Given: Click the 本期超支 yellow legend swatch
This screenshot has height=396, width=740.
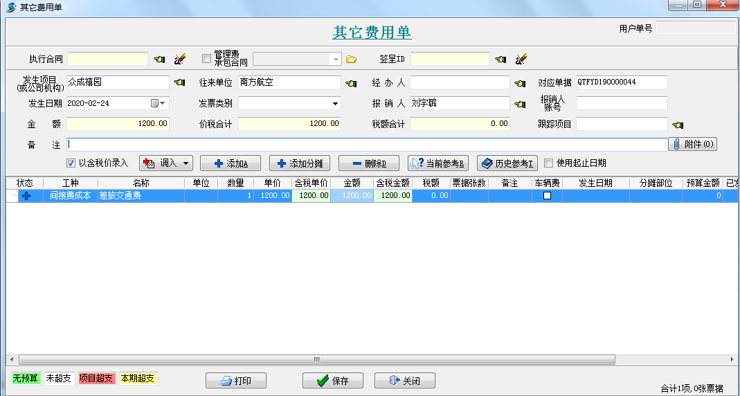Looking at the screenshot, I should pos(138,379).
